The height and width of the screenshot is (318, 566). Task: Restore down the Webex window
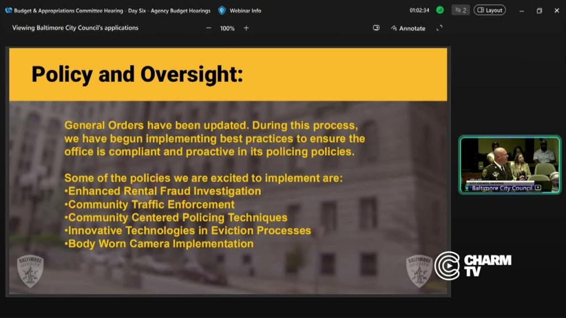(539, 11)
